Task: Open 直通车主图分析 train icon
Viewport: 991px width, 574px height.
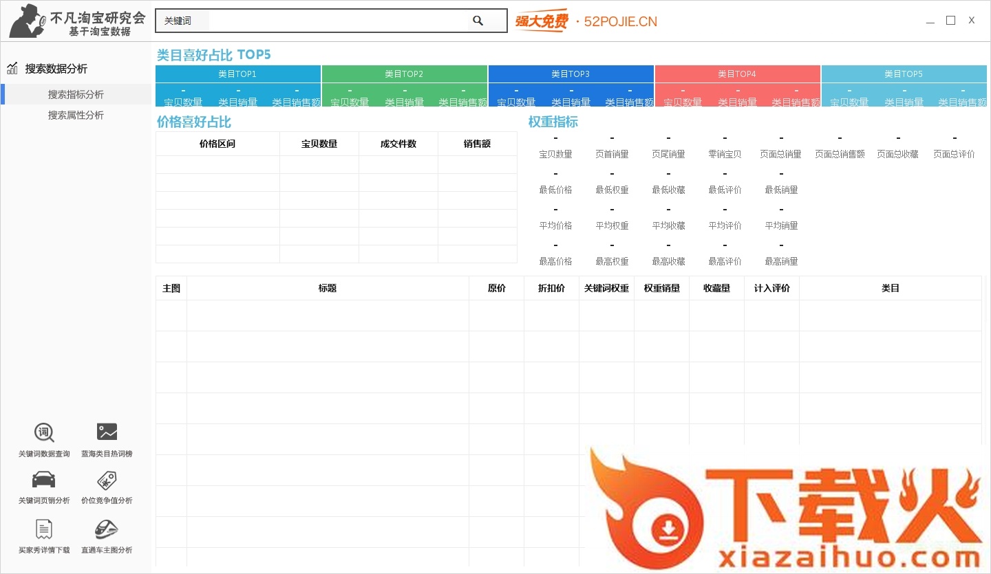Action: 107,529
